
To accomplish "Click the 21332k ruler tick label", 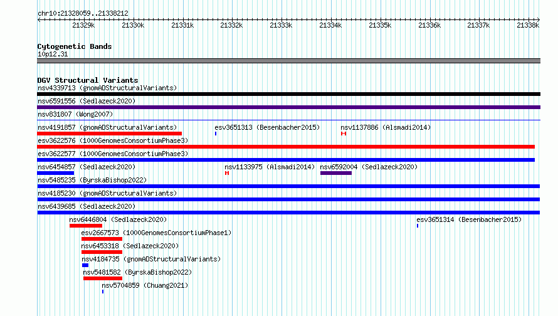I will pos(232,25).
